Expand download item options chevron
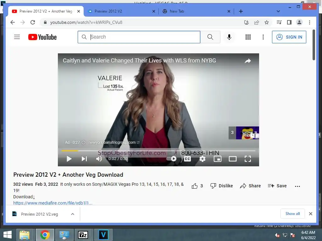 point(73,214)
